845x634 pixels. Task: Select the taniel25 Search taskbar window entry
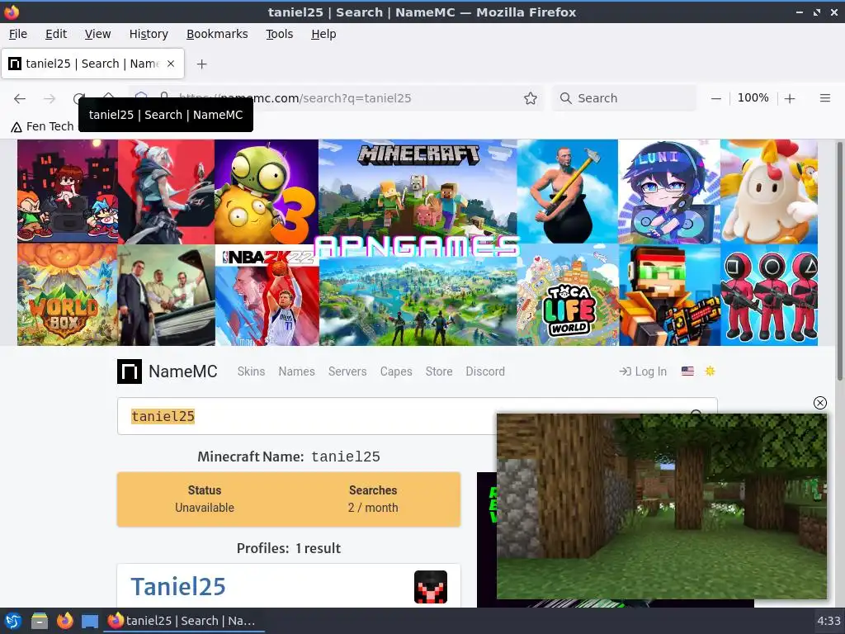tap(183, 621)
